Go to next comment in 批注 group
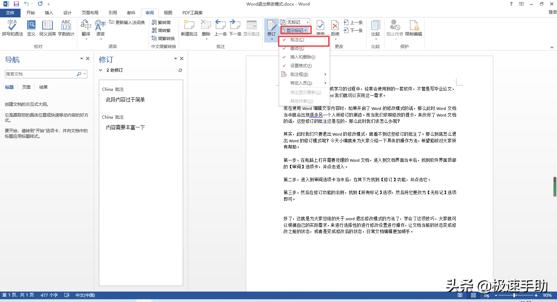The height and width of the screenshot is (302, 557). (235, 28)
